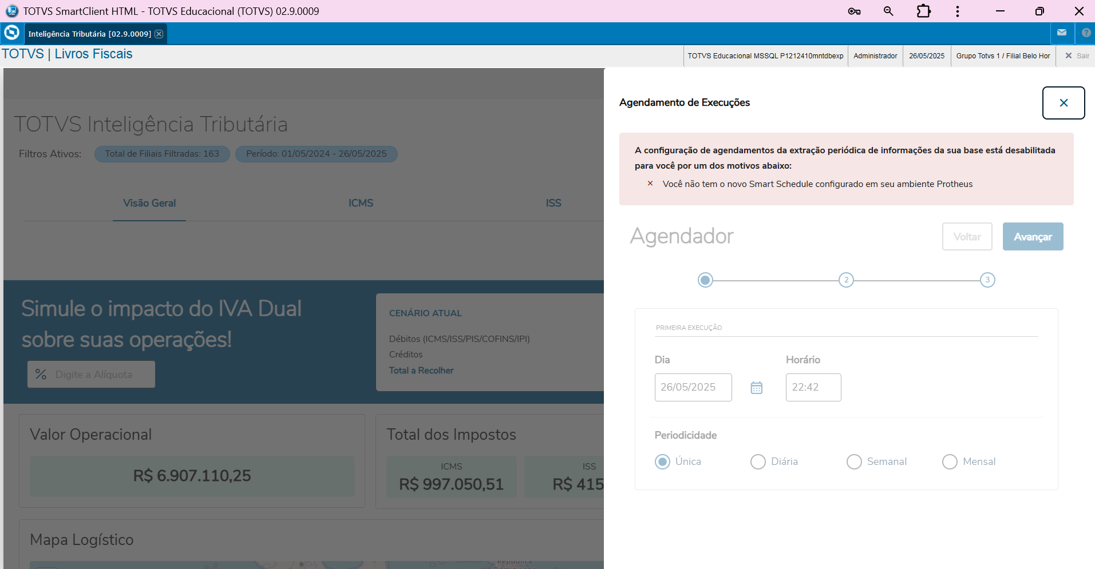Viewport: 1095px width, 569px height.
Task: Switch to the ICMS tab
Action: pos(361,204)
